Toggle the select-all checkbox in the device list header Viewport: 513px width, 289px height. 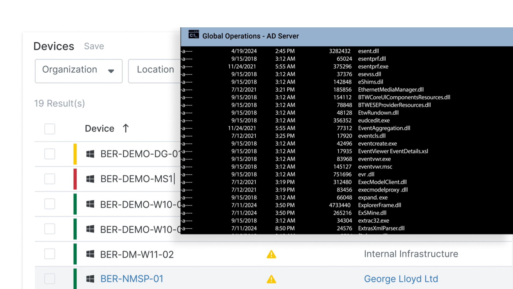click(49, 129)
